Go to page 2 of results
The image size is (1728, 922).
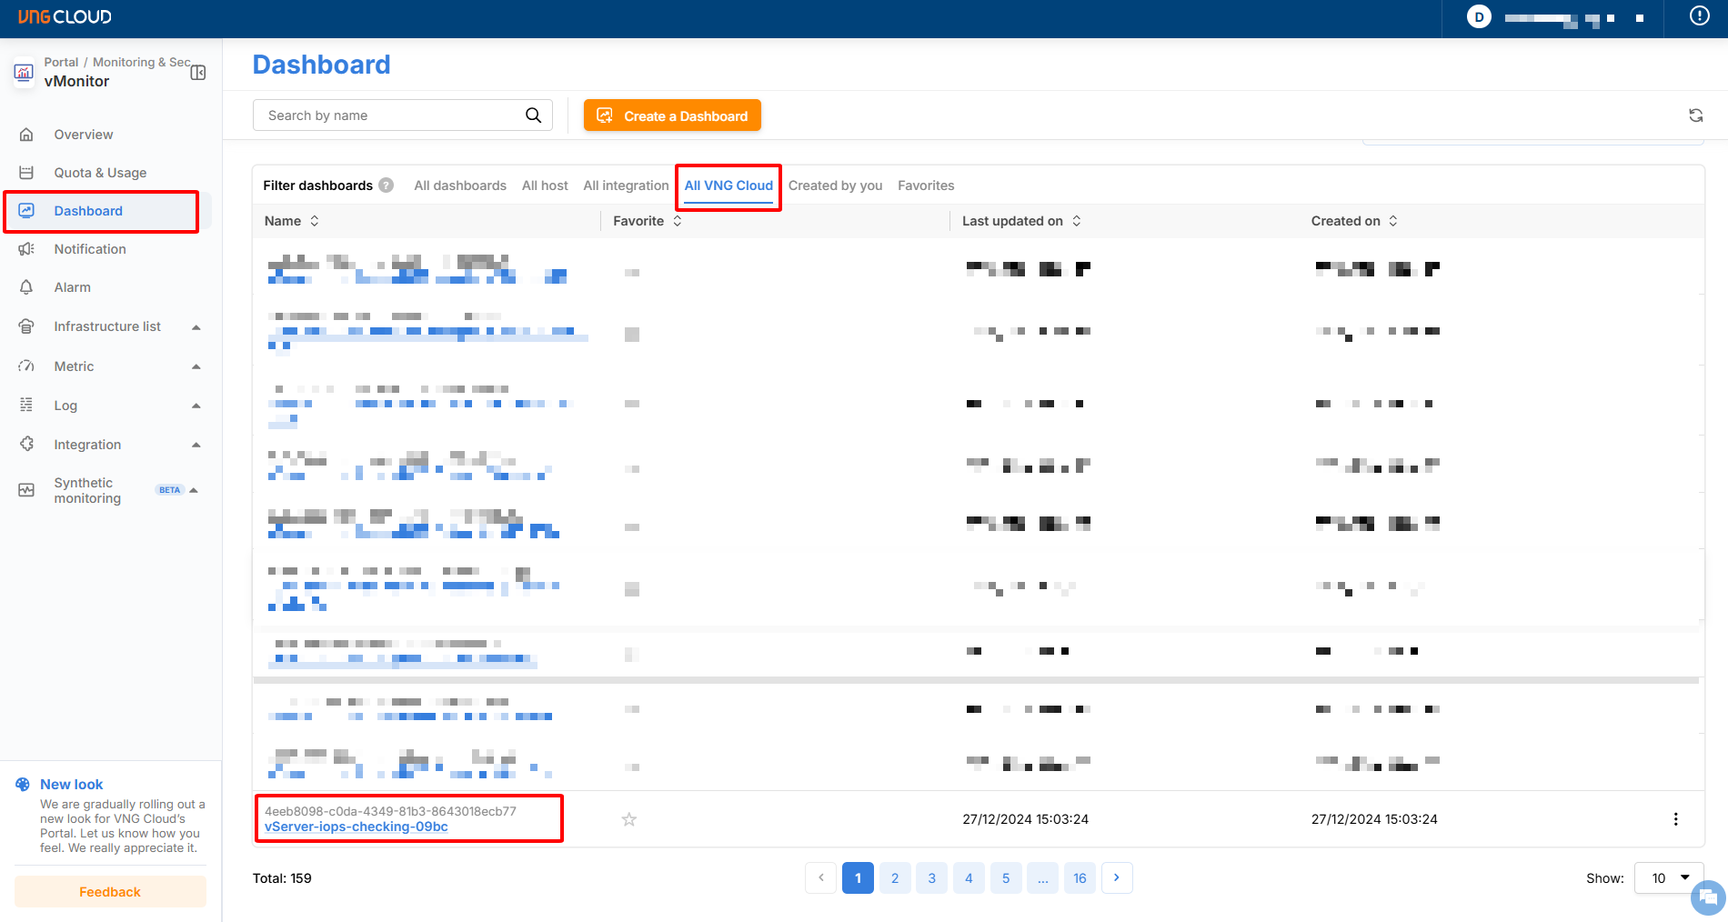pos(895,878)
